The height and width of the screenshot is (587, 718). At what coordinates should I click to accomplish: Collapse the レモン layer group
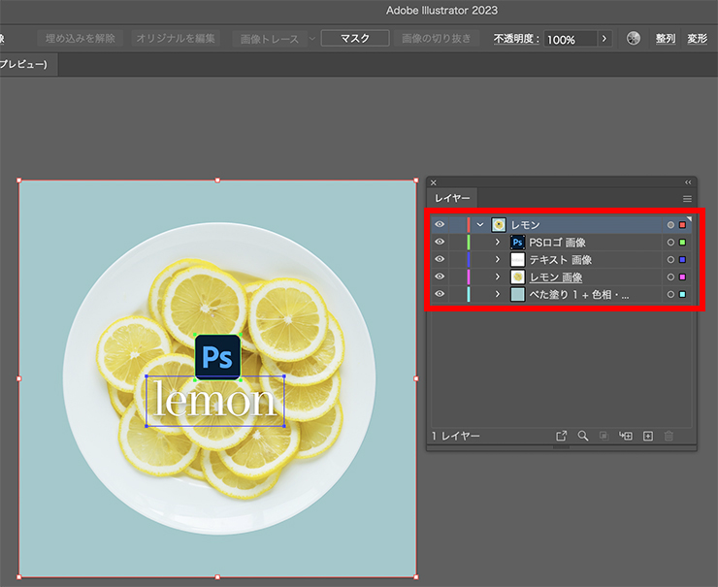(479, 224)
